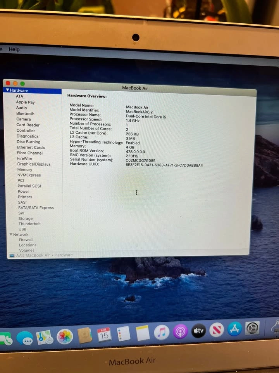
Task: Open the Podcasts app in the Dock
Action: point(180,331)
